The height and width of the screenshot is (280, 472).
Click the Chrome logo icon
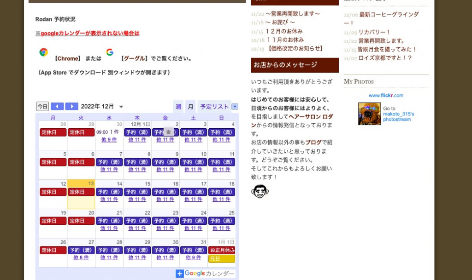[44, 52]
